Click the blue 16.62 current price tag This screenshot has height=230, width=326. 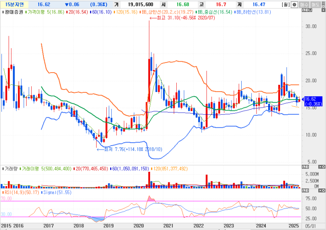click(313, 101)
